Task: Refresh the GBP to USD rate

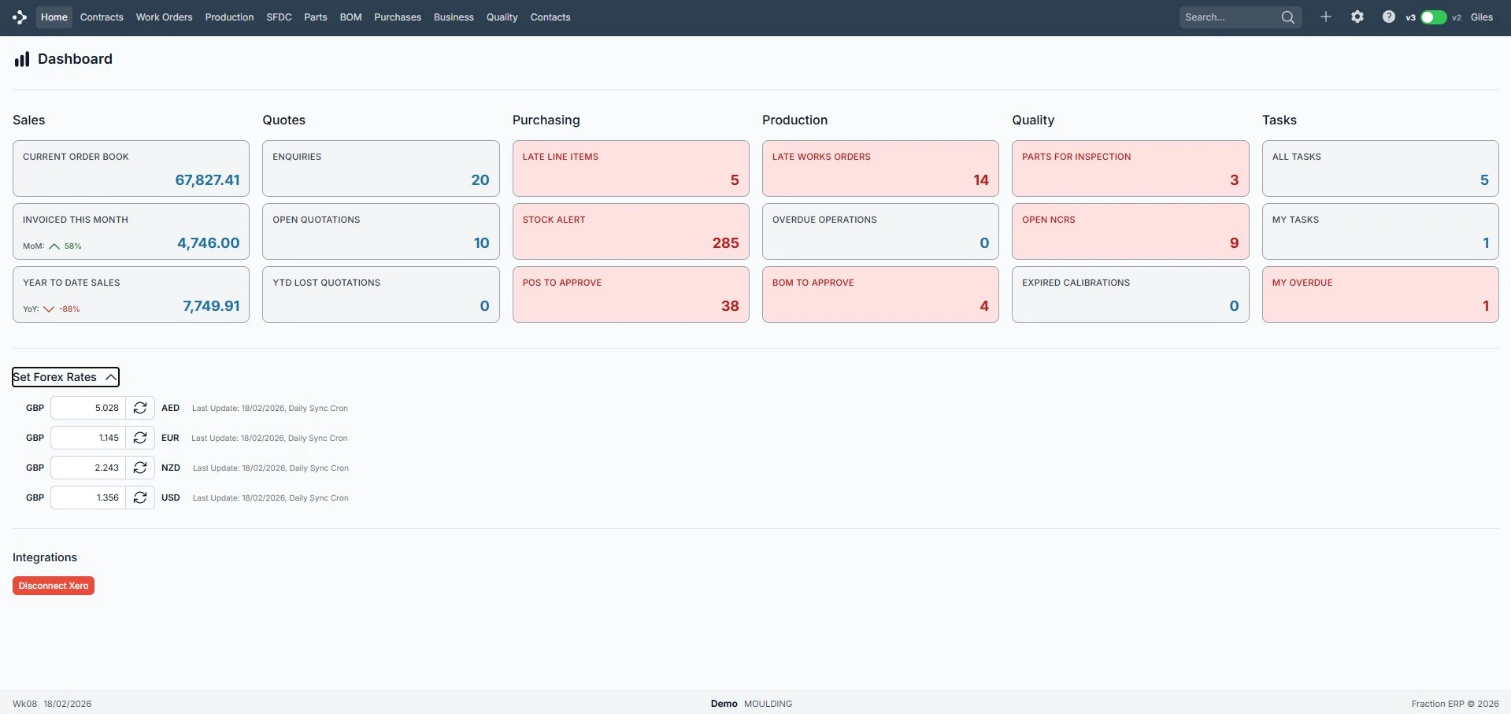Action: pos(140,498)
